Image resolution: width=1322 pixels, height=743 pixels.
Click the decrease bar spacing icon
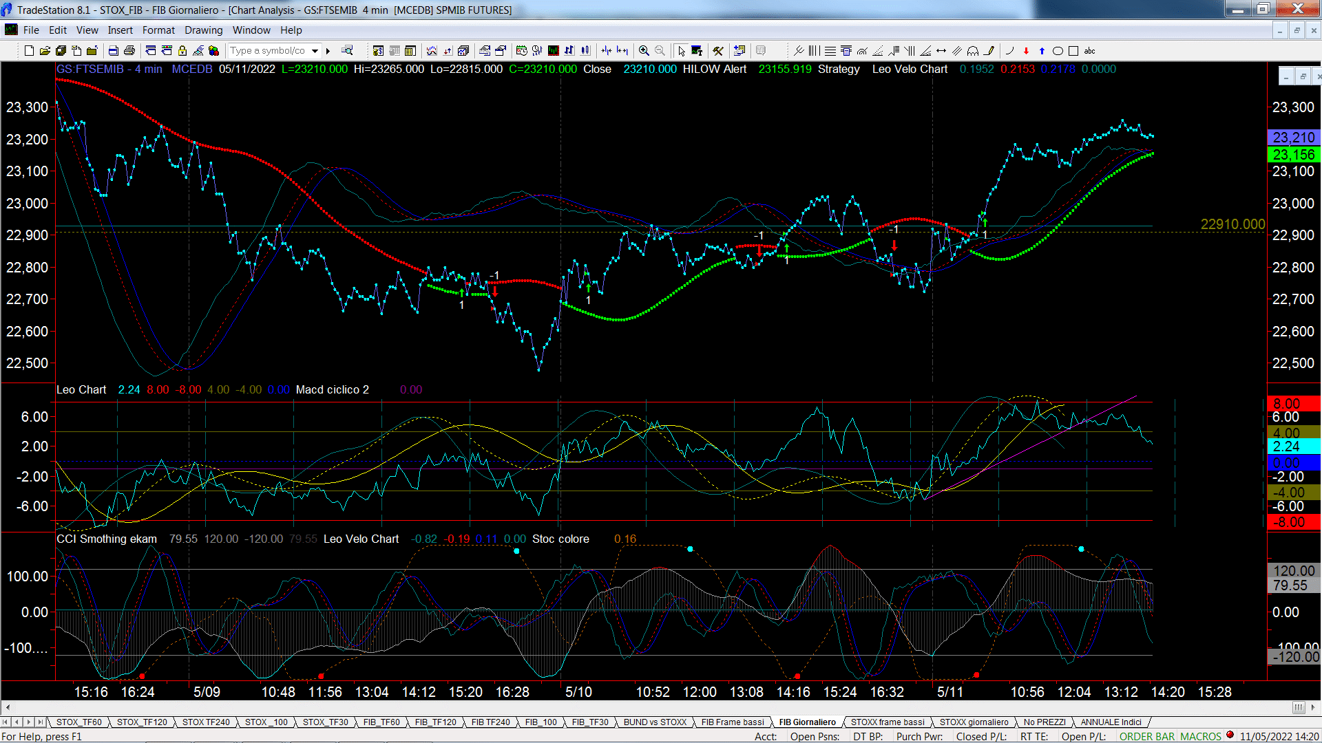[607, 51]
